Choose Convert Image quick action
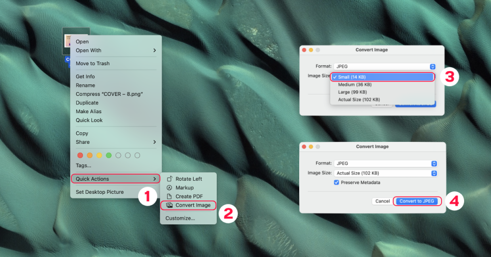This screenshot has height=257, width=491. pos(188,205)
